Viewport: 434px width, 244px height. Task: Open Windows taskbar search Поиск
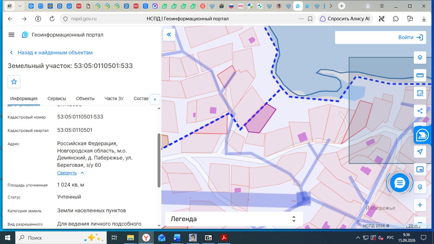coord(61,238)
